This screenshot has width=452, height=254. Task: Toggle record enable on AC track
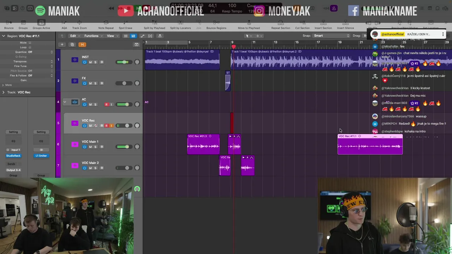106,104
